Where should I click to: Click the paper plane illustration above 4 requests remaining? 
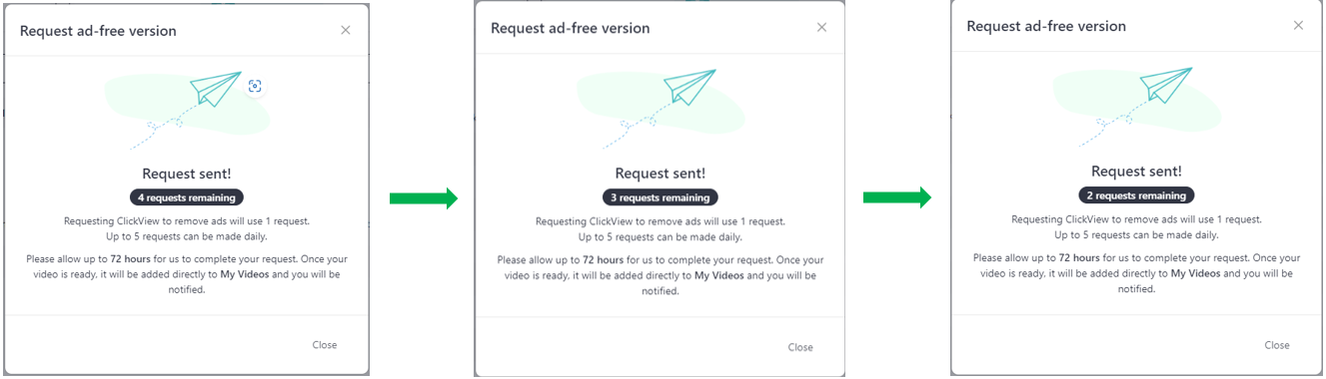coord(217,88)
